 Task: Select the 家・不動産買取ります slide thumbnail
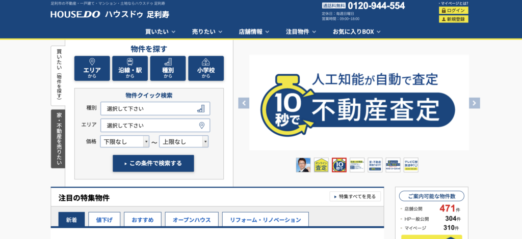click(x=375, y=165)
